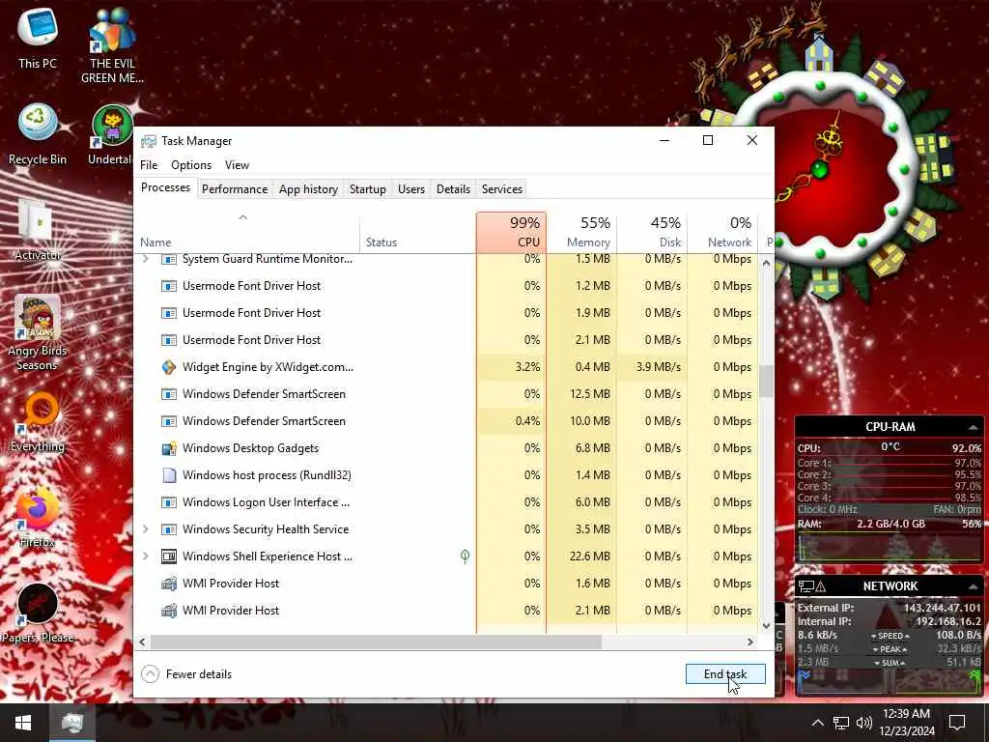Select the Windows Defender SmartScreen 12.5 MB row
989x742 pixels.
point(446,394)
